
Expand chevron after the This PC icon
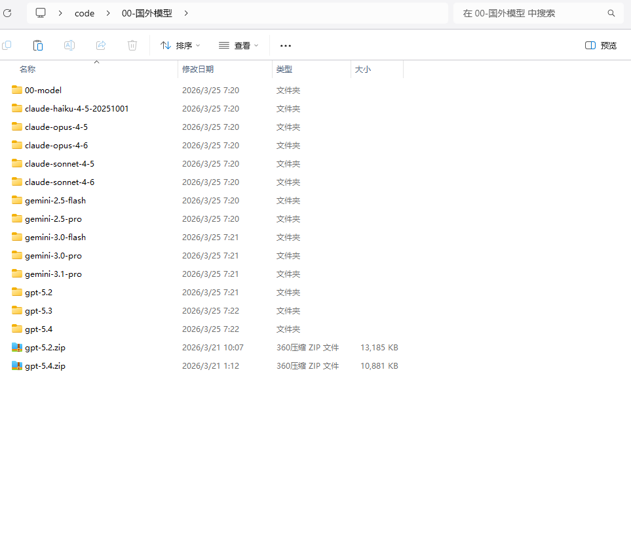click(60, 13)
